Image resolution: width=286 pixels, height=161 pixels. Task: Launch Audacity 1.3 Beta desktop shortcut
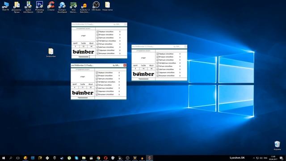click(84, 7)
